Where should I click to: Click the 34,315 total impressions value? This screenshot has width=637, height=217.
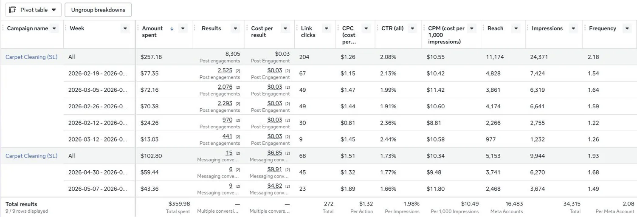572,204
